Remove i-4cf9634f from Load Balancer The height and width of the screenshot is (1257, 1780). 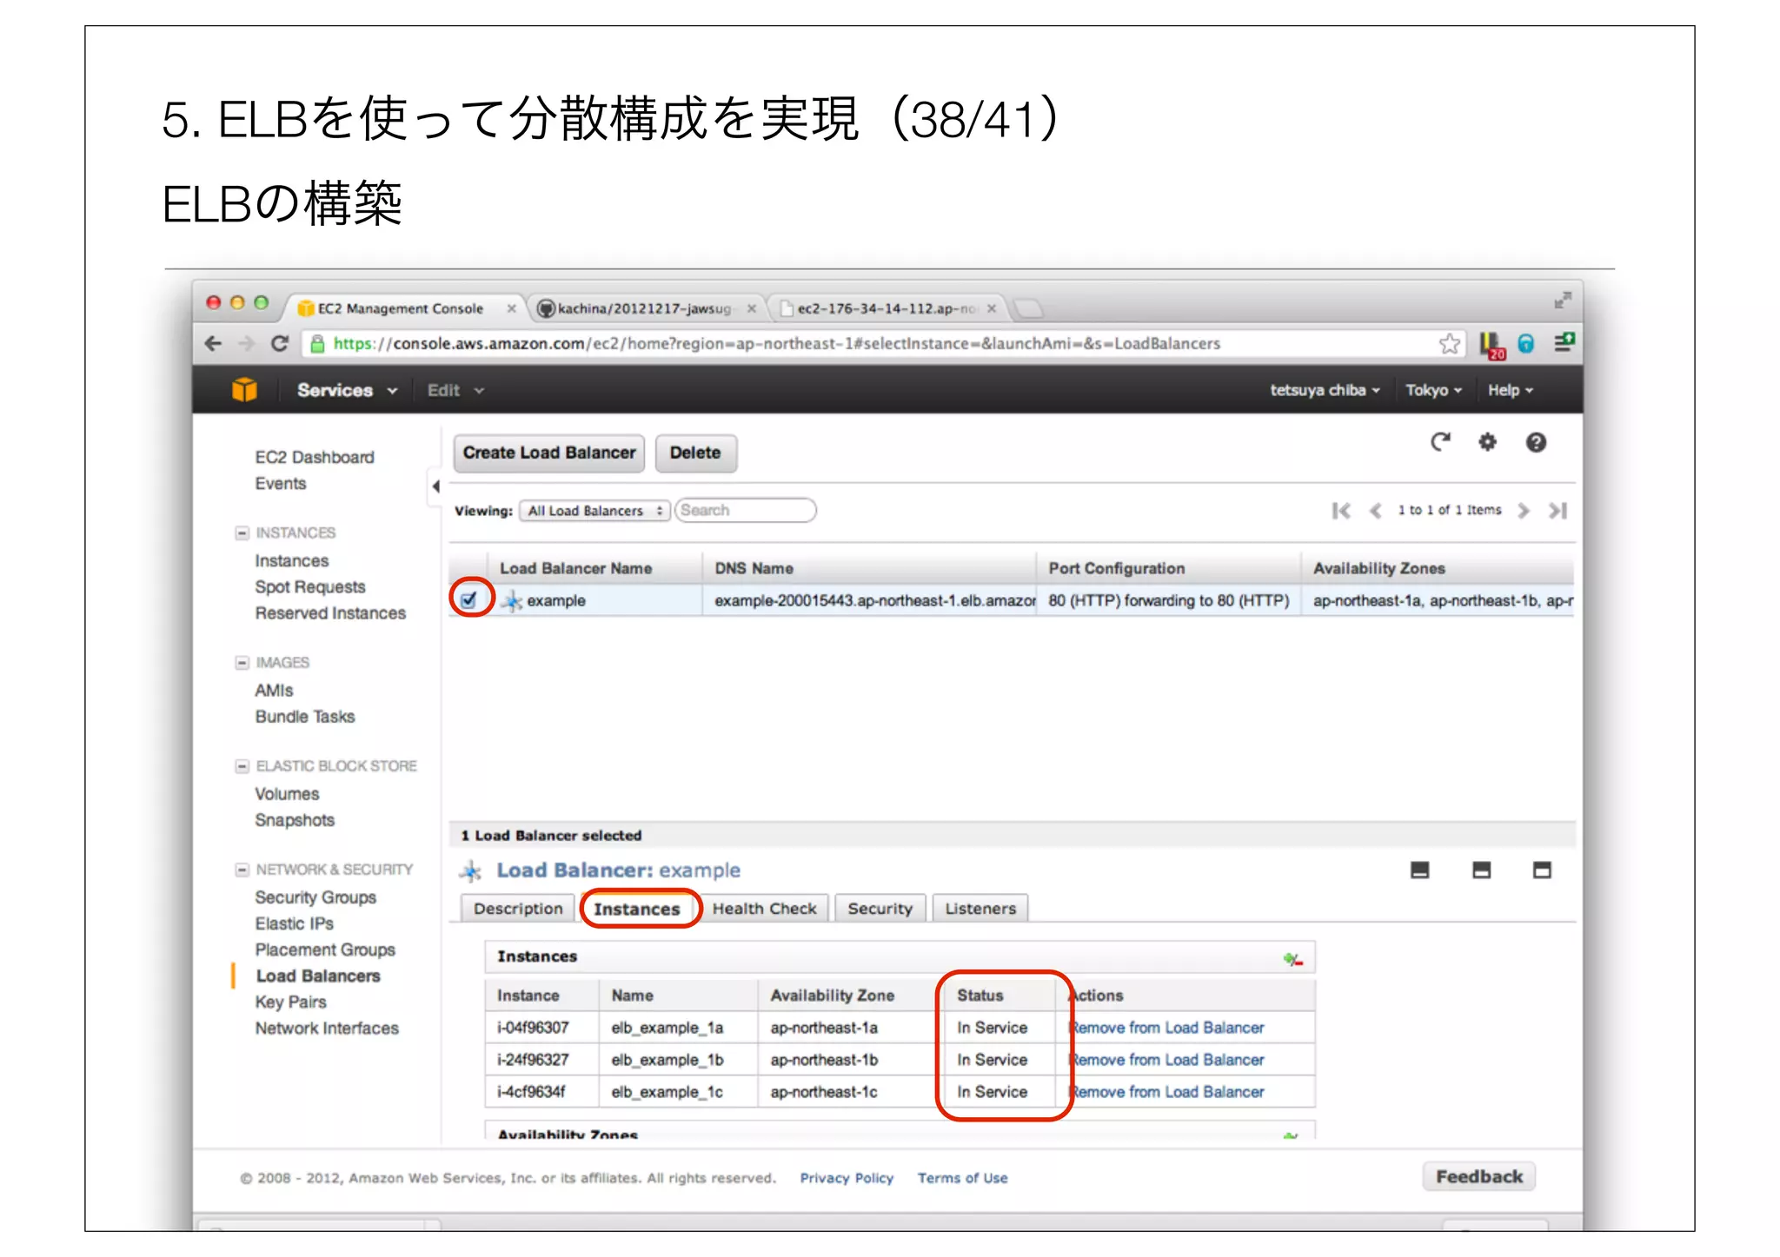[1167, 1092]
